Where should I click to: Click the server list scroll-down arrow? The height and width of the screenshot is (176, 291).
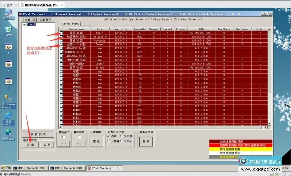tap(269, 124)
